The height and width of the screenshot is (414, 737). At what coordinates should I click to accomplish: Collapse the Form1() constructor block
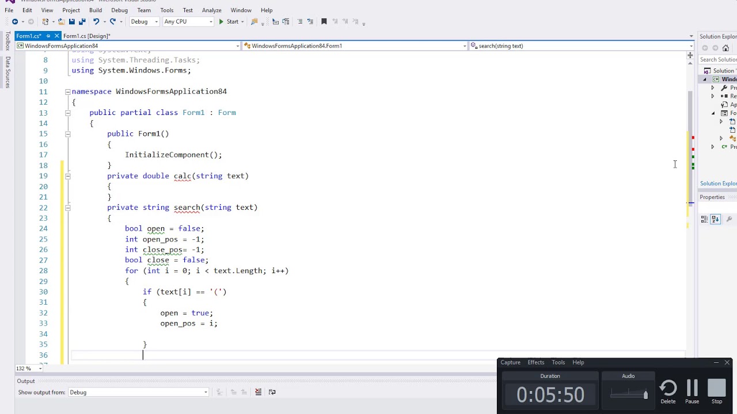coord(67,134)
